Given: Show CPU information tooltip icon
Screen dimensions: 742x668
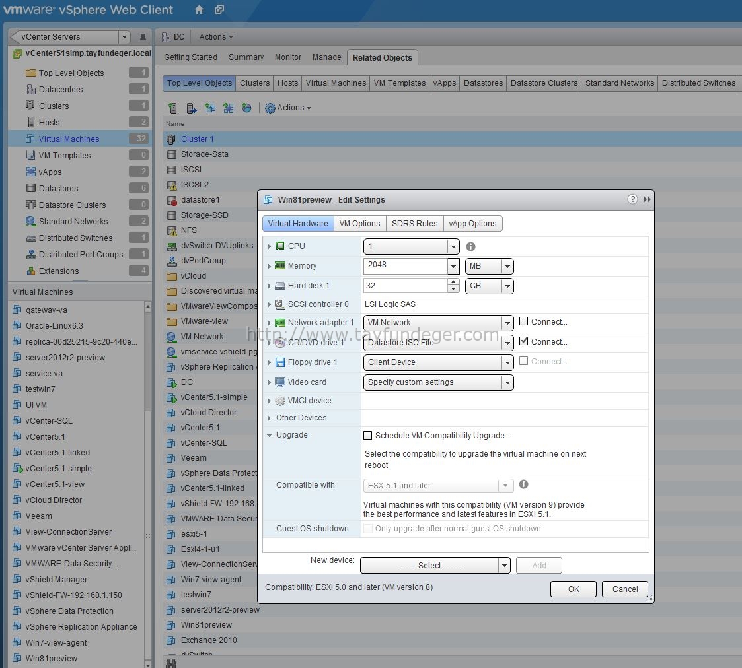Looking at the screenshot, I should (470, 246).
